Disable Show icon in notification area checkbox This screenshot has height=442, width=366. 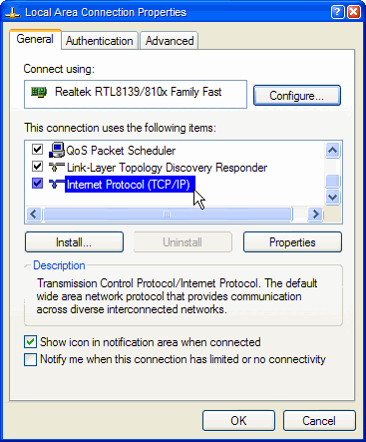click(x=30, y=342)
